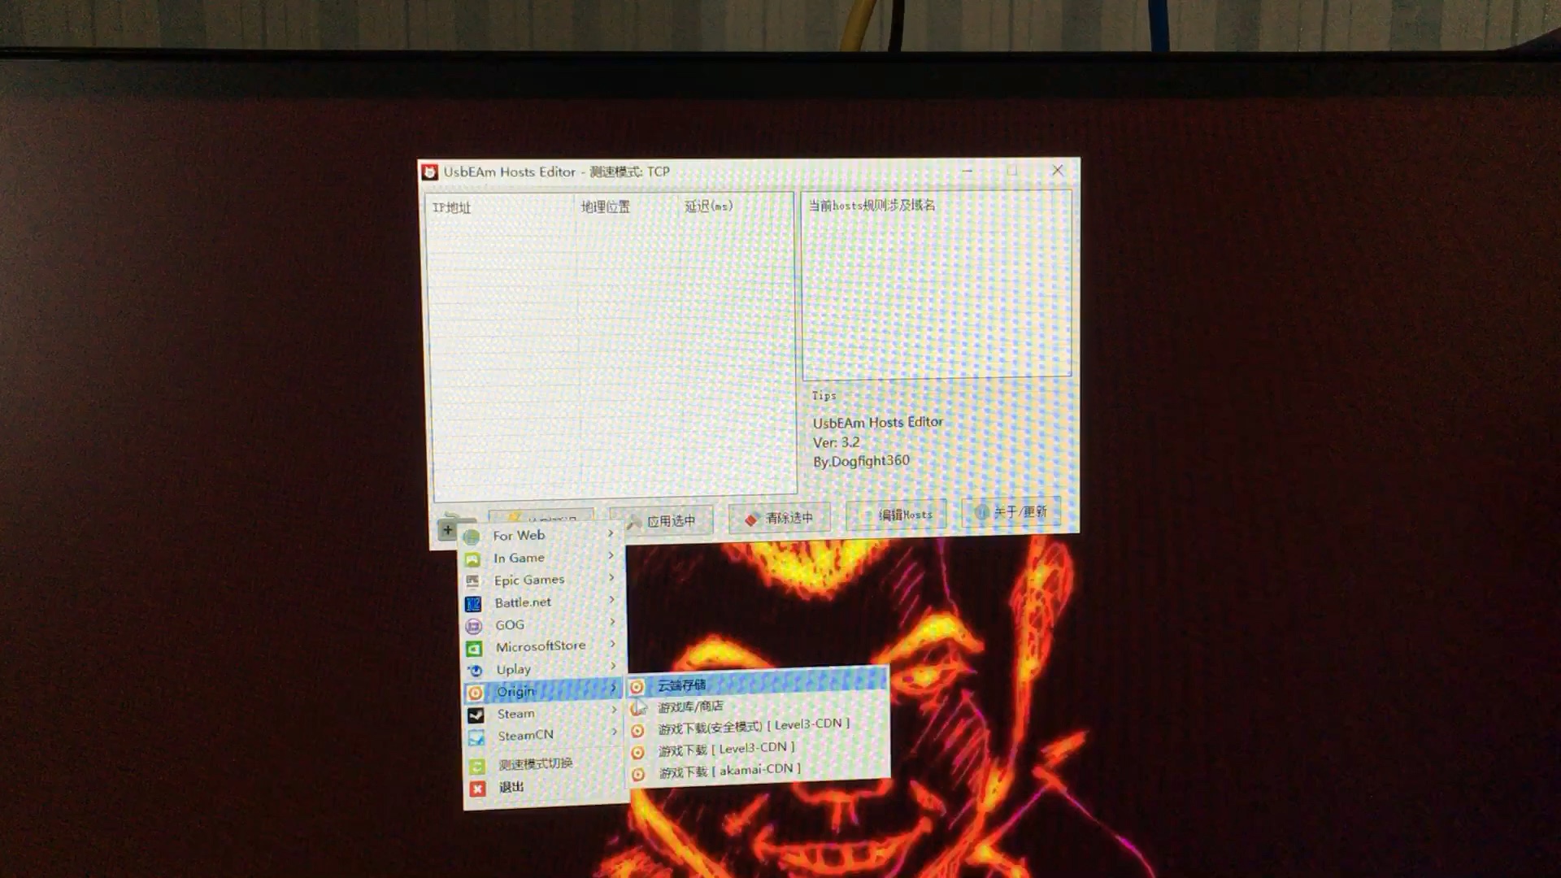Expand the Uplay submenu arrow
Image resolution: width=1561 pixels, height=878 pixels.
tap(613, 666)
